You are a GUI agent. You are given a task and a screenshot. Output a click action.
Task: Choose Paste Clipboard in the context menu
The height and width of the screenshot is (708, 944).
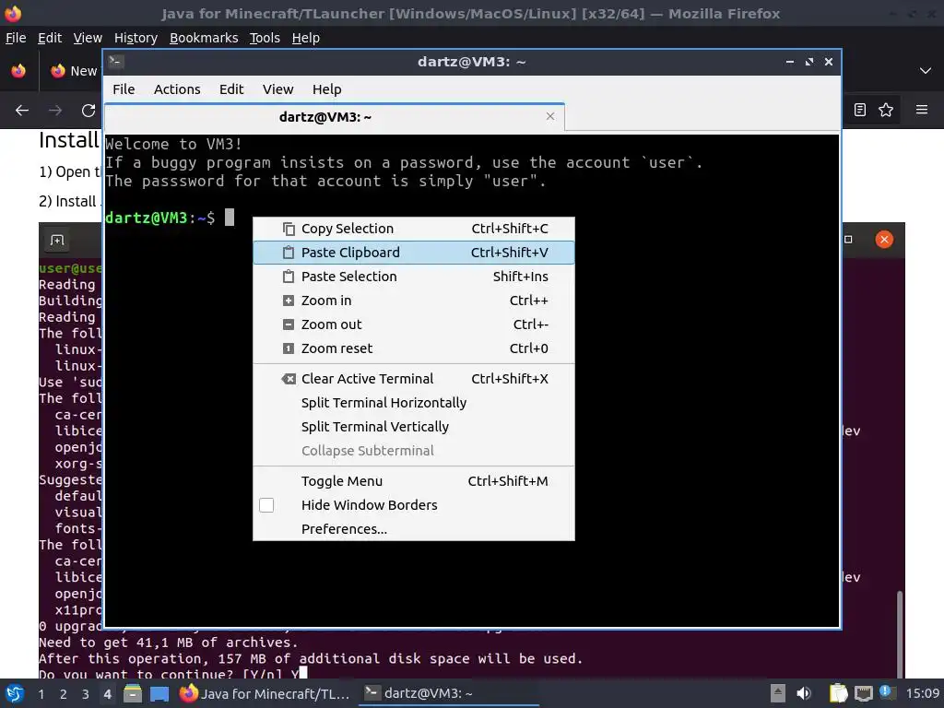(x=414, y=253)
